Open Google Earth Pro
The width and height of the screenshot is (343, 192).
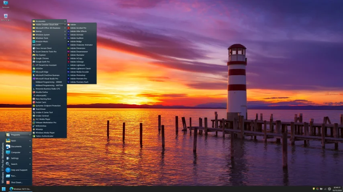coord(49,62)
